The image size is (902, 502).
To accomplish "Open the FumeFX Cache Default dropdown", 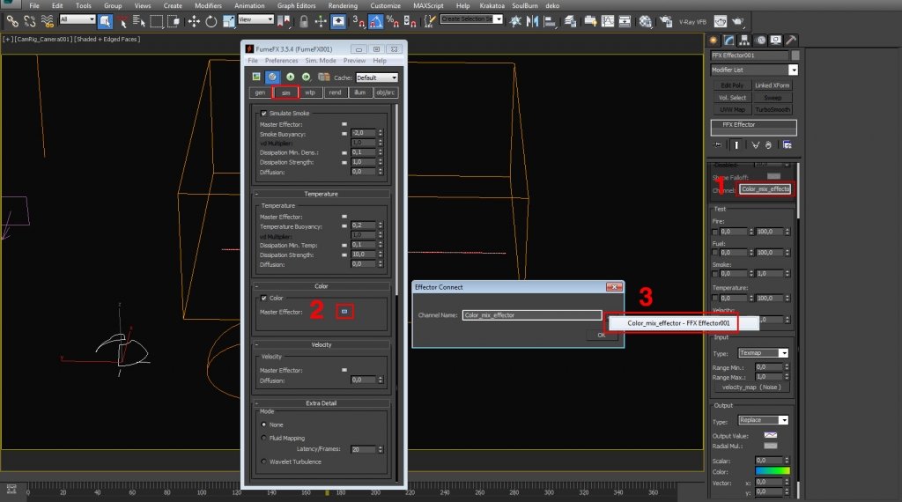I will tap(377, 78).
